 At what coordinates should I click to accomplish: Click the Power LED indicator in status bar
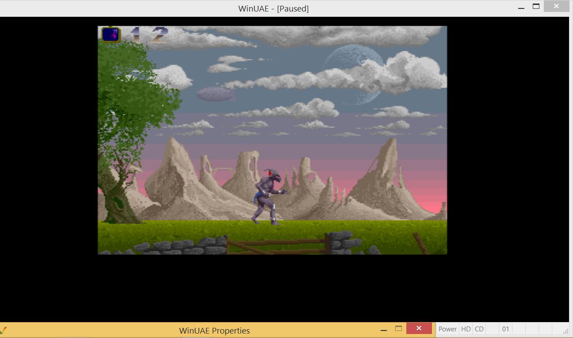(x=447, y=329)
